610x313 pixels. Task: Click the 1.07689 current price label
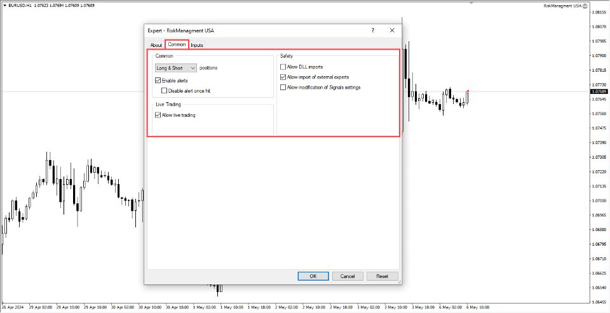pos(599,92)
